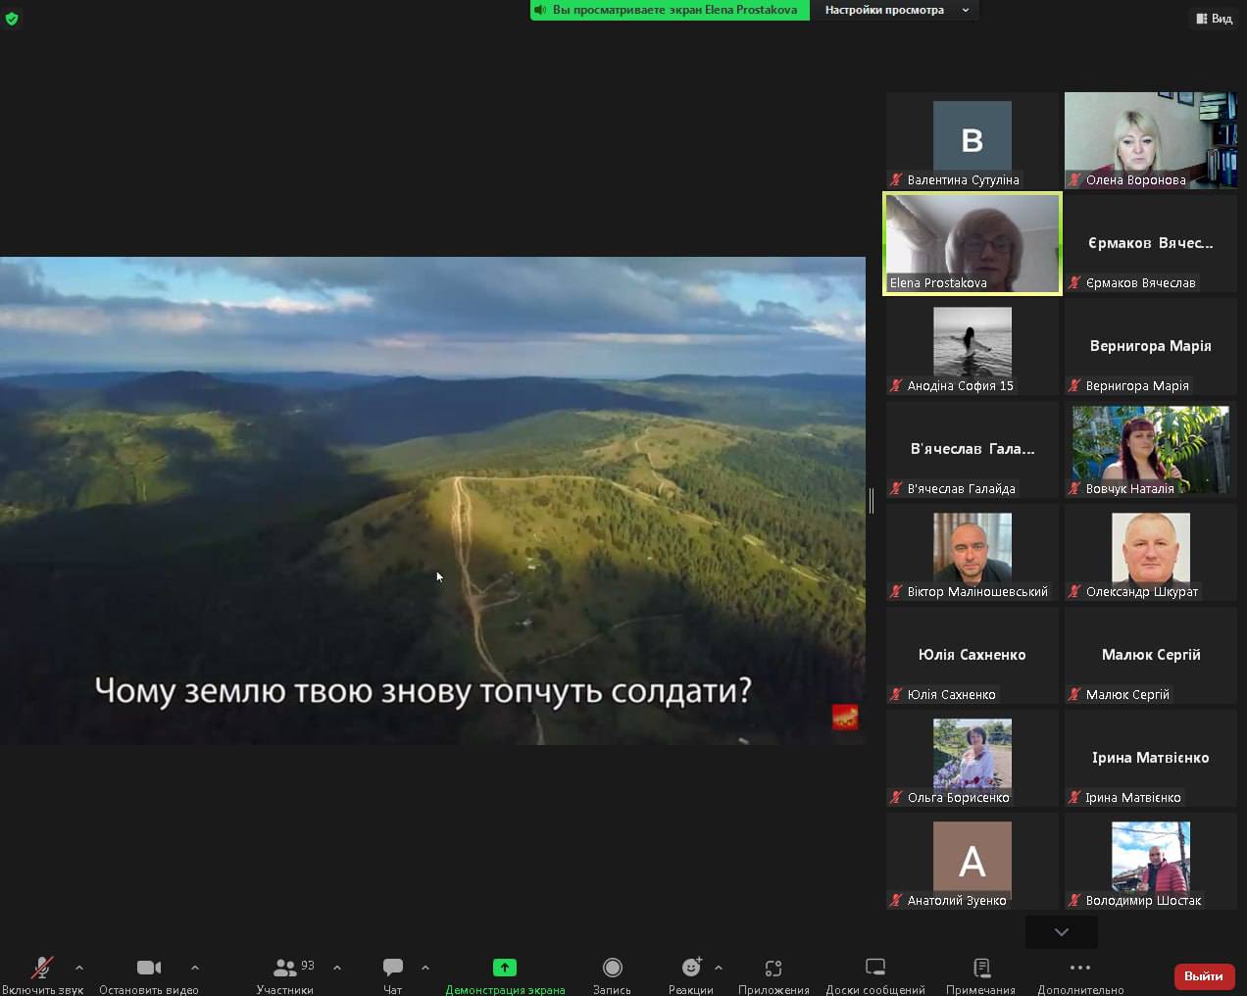Viewport: 1247px width, 996px height.
Task: Start recording with the Запись icon
Action: (612, 968)
